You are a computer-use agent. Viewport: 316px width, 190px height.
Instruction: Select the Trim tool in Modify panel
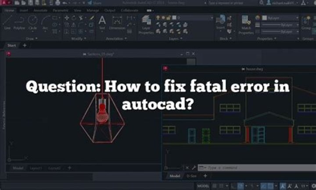tap(81, 18)
